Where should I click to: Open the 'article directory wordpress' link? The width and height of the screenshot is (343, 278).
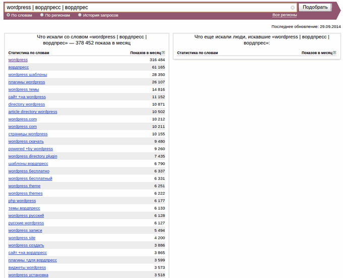pyautogui.click(x=33, y=112)
